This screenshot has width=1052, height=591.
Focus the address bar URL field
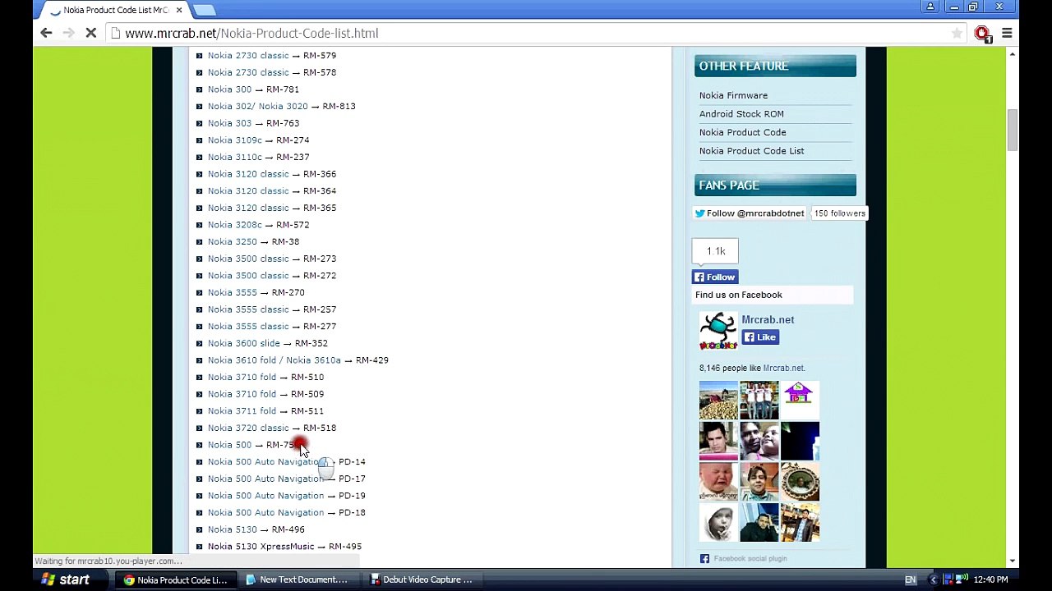tap(526, 33)
